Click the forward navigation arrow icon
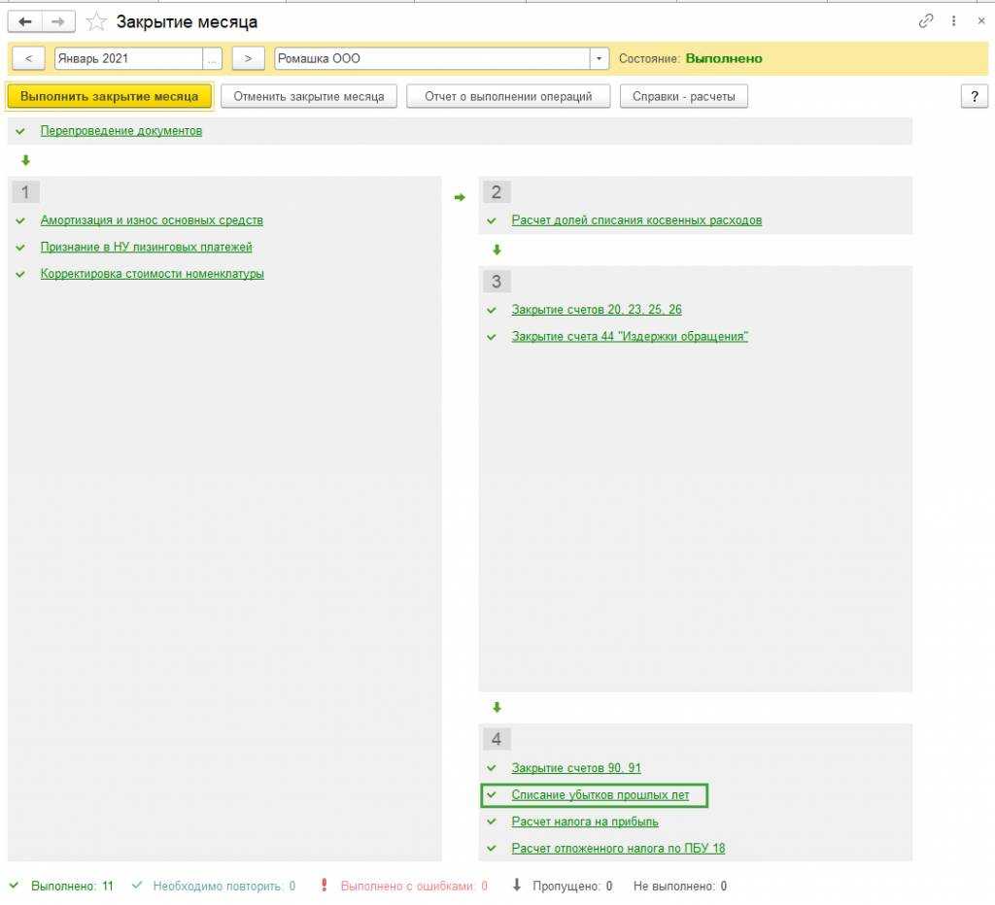Viewport: 995px width, 905px height. [x=58, y=21]
